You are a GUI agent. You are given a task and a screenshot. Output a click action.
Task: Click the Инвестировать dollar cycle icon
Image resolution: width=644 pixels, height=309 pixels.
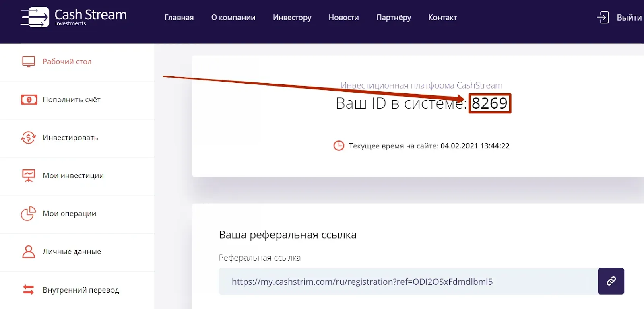click(x=29, y=138)
